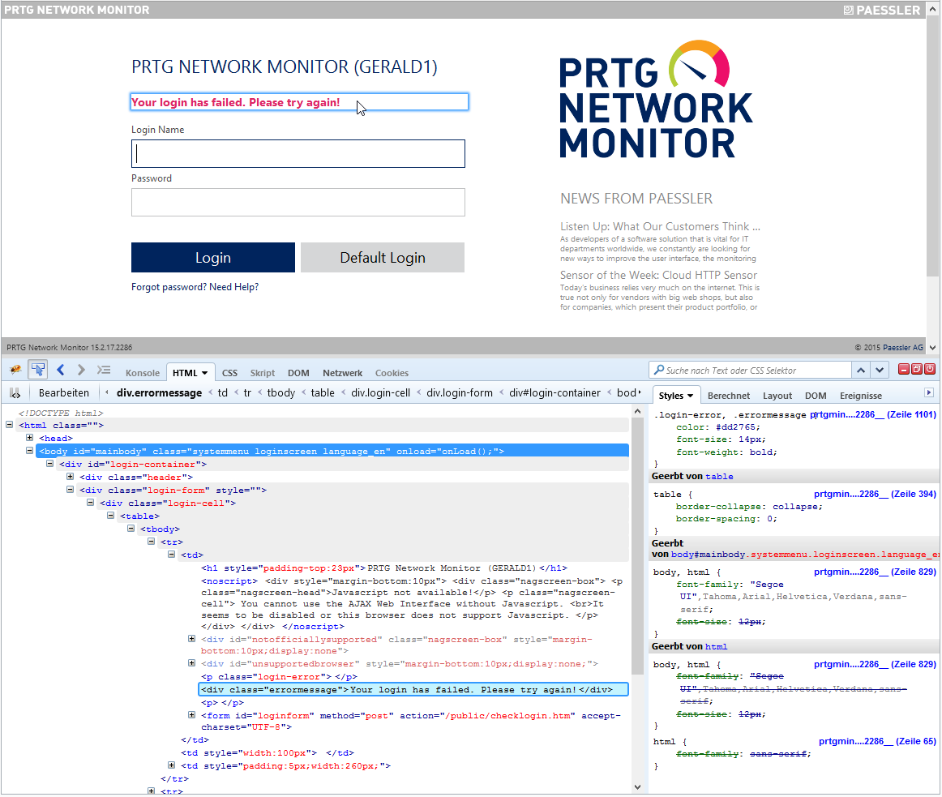Click the Firebug search text field
The width and height of the screenshot is (942, 797).
[x=757, y=371]
